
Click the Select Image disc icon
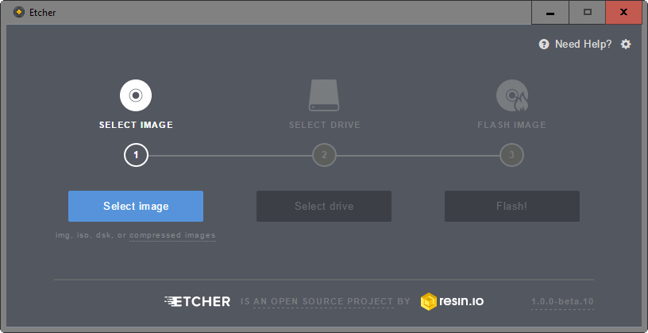(136, 95)
